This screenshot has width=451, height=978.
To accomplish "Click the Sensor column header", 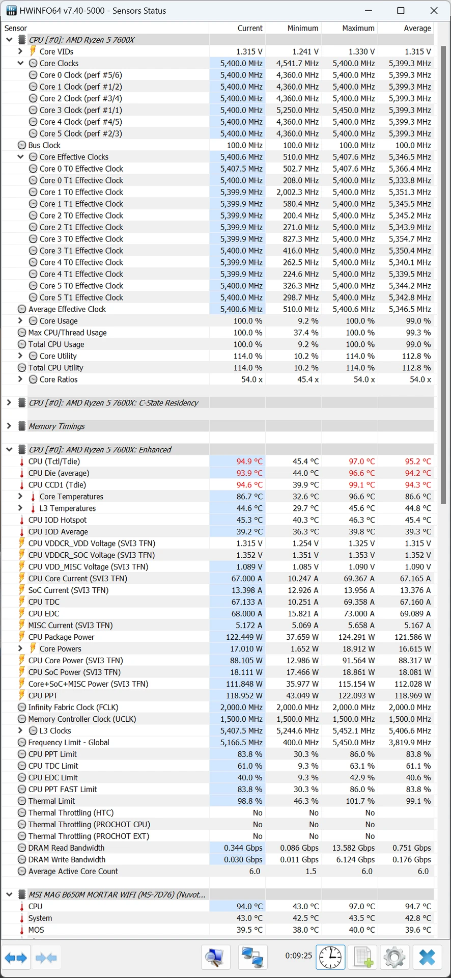I will [x=105, y=28].
